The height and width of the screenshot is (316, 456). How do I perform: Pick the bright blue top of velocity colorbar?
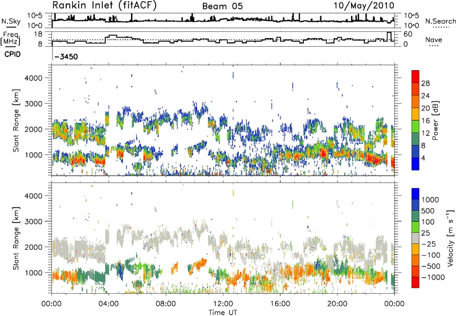click(416, 194)
